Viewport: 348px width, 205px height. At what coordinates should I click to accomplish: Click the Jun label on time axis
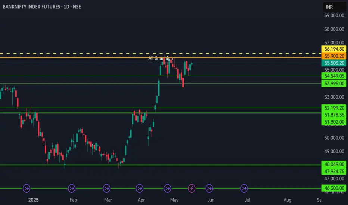click(211, 200)
